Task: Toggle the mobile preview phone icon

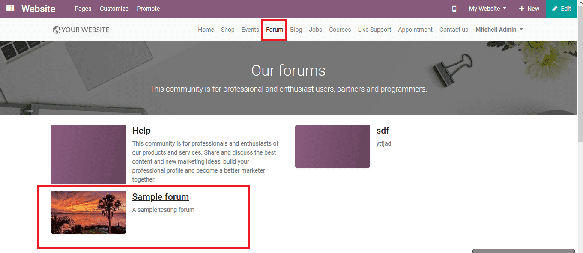Action: coord(454,9)
